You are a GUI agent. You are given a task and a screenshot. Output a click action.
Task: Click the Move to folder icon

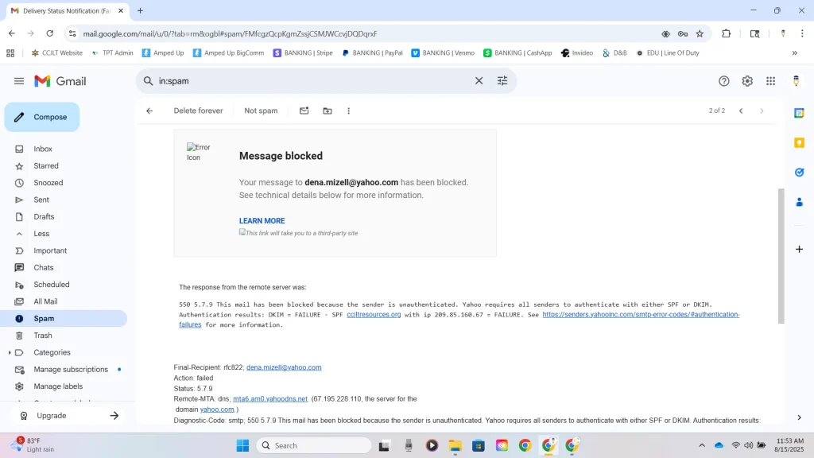pyautogui.click(x=328, y=111)
